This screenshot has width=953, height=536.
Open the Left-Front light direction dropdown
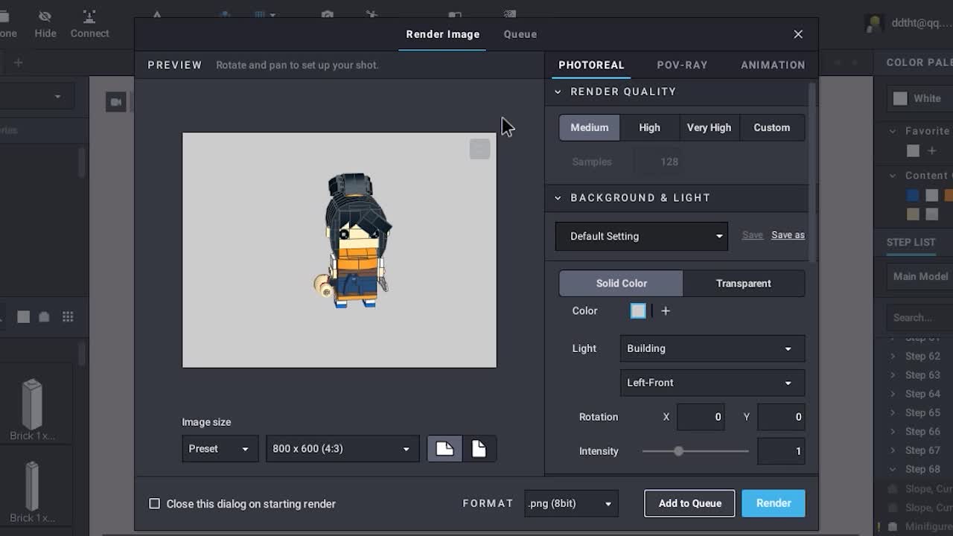point(712,383)
